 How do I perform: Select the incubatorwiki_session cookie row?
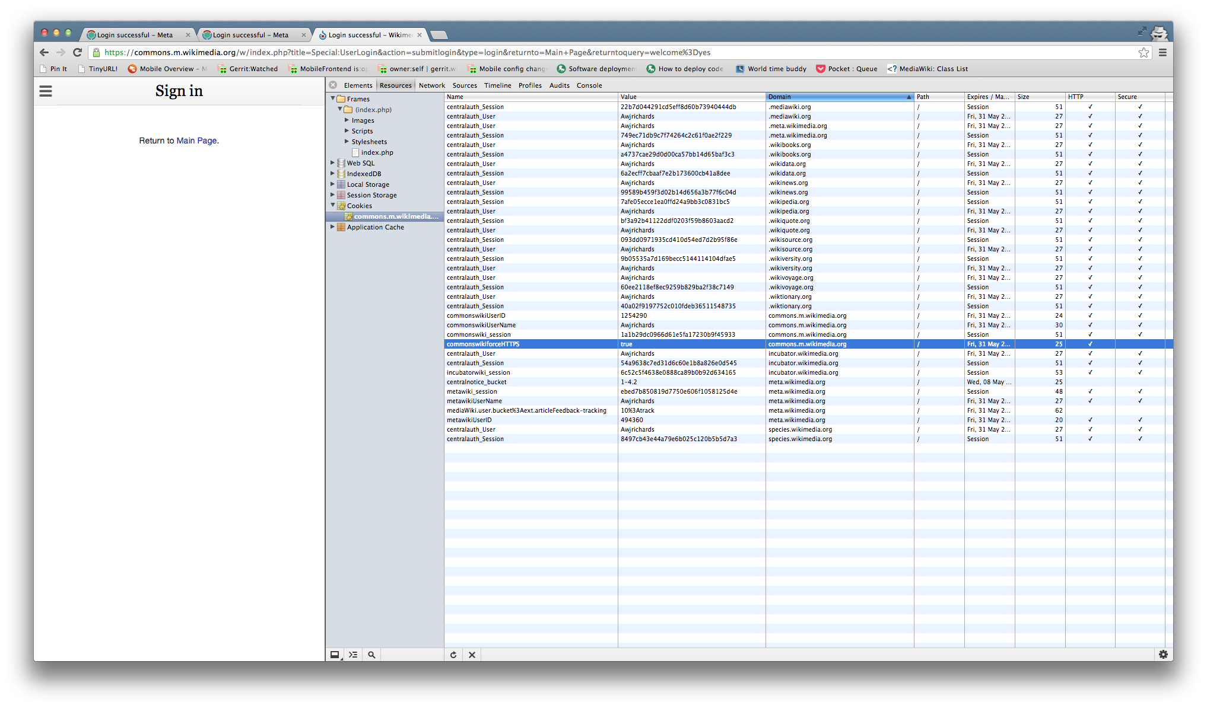click(808, 372)
